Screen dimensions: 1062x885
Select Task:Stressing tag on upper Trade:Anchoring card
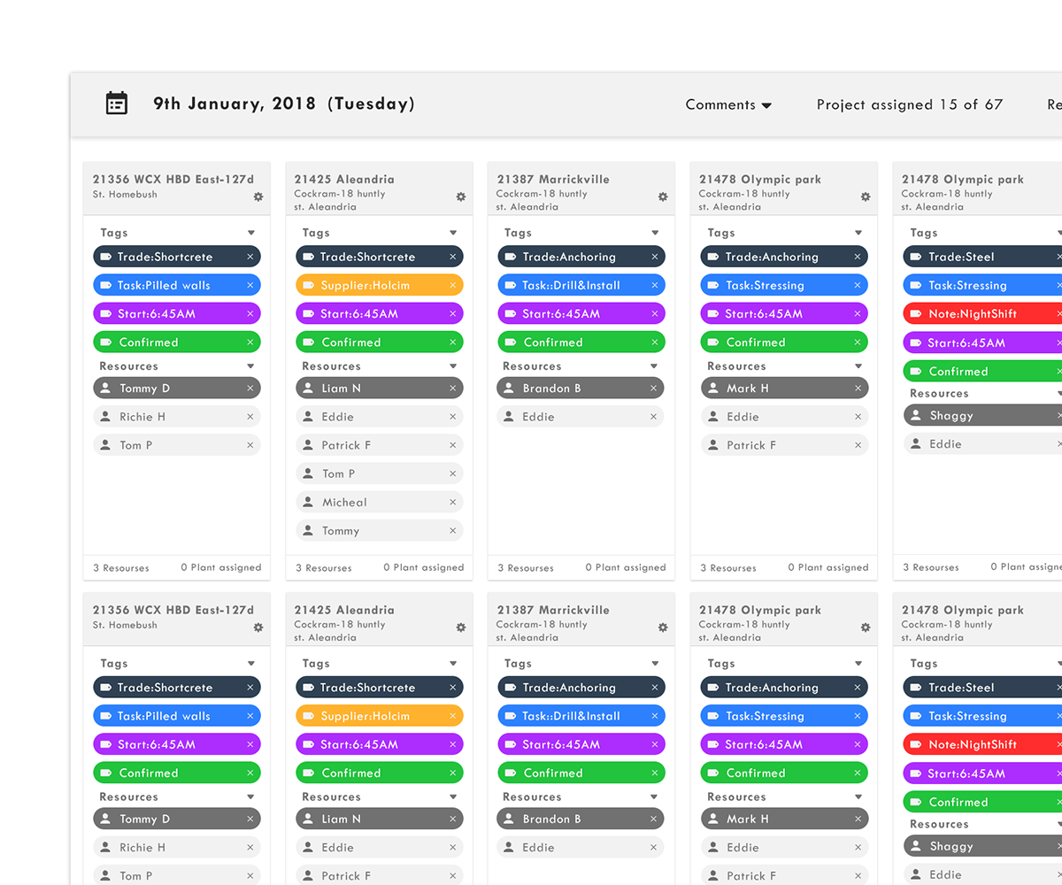coord(784,285)
